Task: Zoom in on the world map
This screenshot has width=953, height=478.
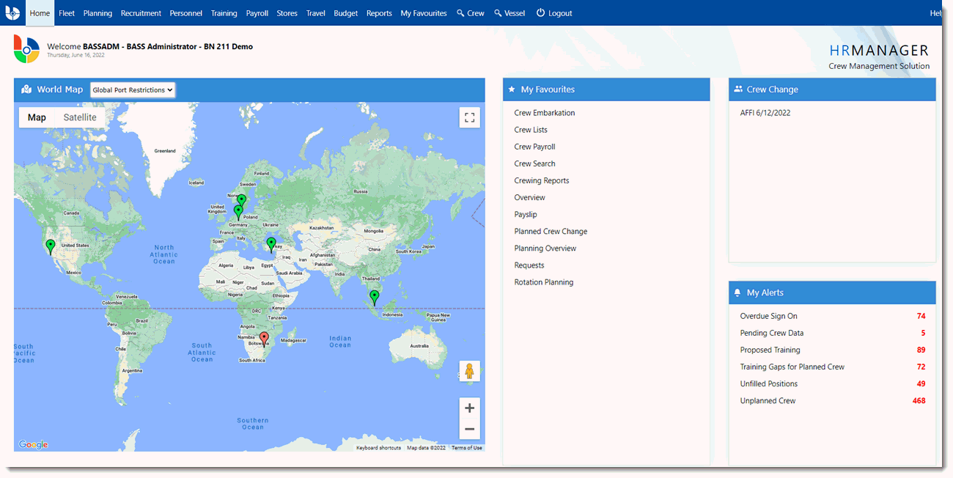Action: point(469,408)
